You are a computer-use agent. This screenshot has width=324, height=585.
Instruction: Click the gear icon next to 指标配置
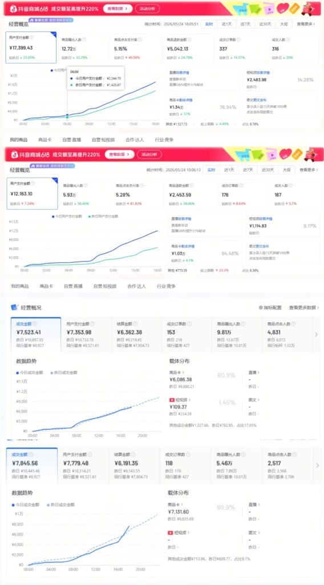(261, 307)
